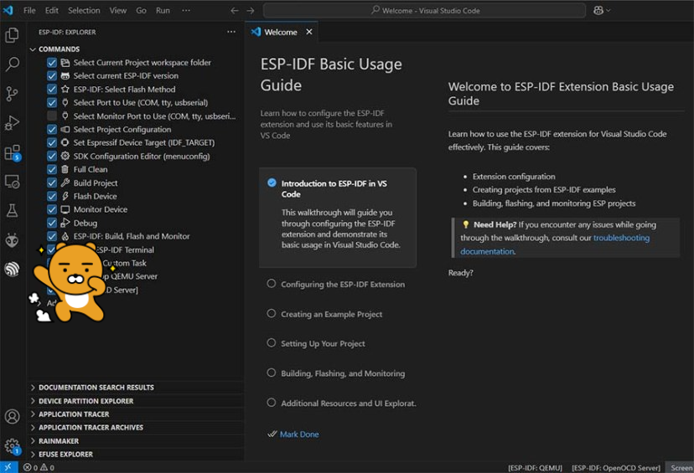Click the Build Project wrench icon

(65, 183)
